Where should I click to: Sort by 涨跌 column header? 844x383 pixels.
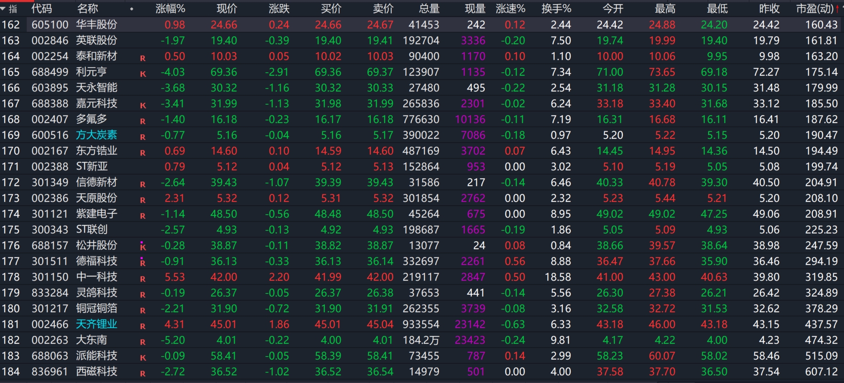click(279, 9)
